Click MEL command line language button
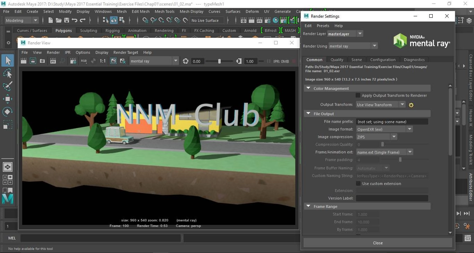Viewport: 474px width, 253px height. (12, 238)
